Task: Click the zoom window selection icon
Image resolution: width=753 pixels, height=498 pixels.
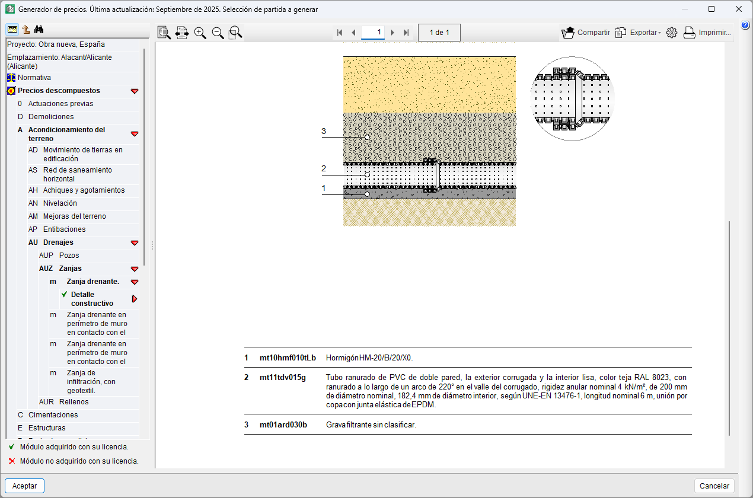Action: coord(235,33)
